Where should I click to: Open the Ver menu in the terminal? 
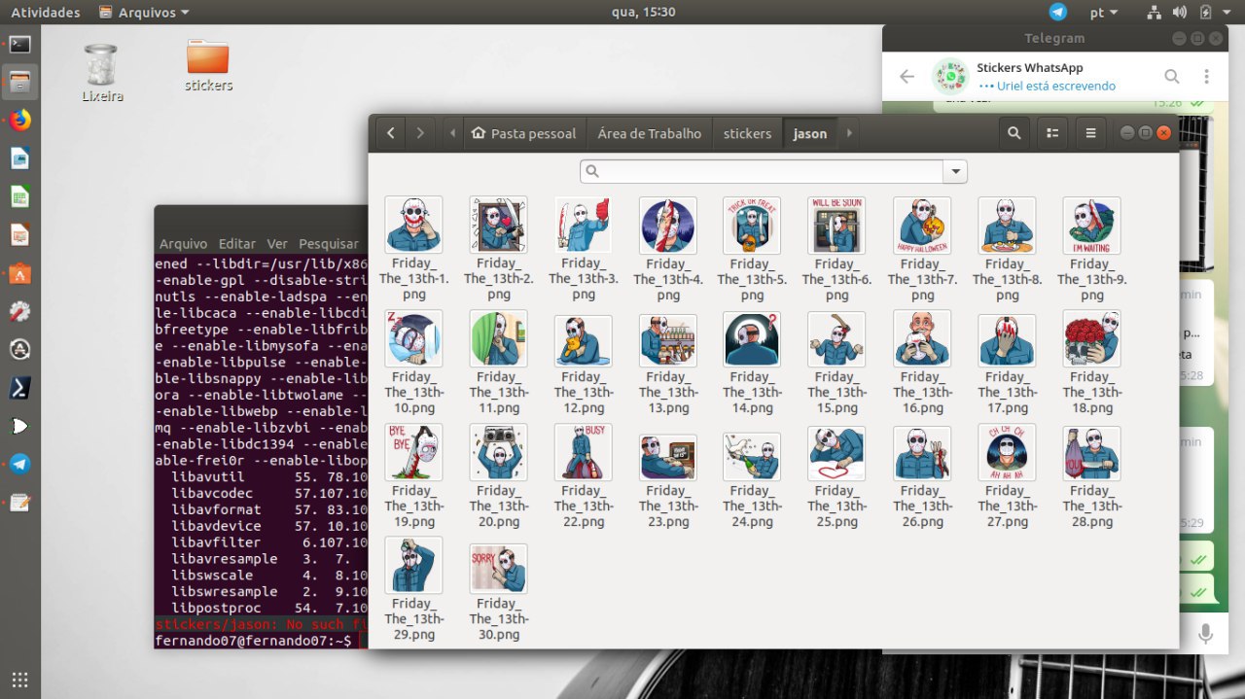click(277, 243)
